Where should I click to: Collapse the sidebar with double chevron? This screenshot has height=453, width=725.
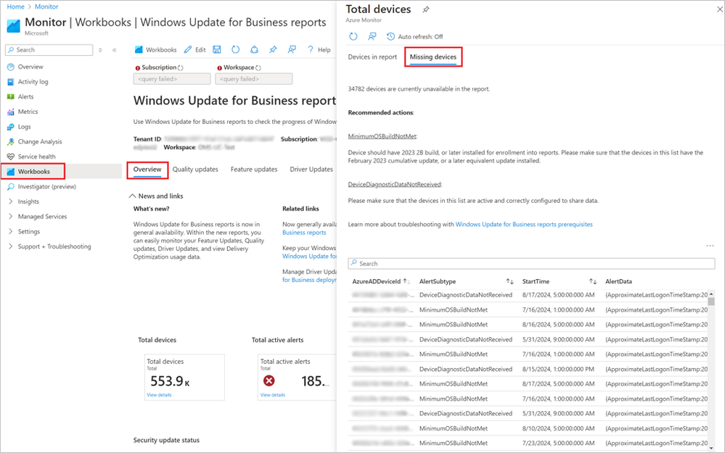(x=114, y=50)
